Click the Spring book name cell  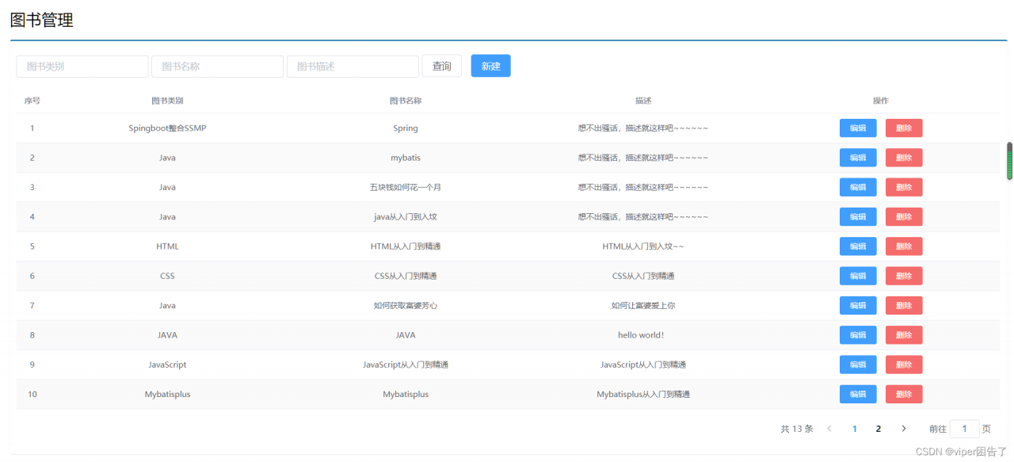pyautogui.click(x=406, y=128)
